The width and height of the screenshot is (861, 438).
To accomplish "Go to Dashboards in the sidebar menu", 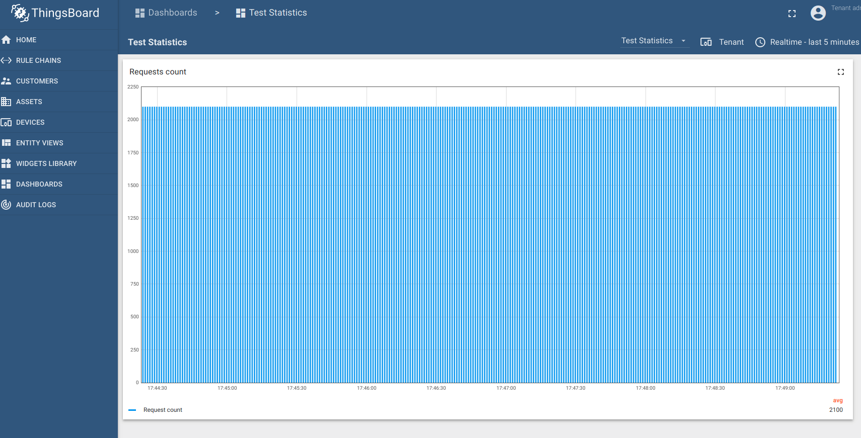I will pos(39,184).
